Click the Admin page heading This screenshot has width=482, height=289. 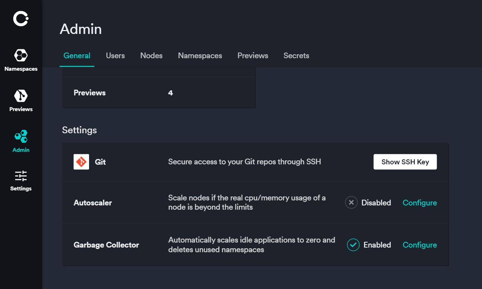coord(81,29)
